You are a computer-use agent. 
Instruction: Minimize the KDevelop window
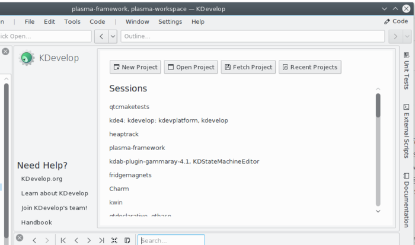[384, 9]
